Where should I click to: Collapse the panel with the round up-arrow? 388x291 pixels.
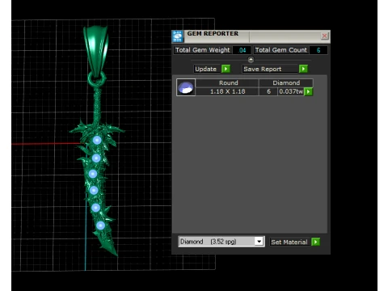tap(251, 60)
